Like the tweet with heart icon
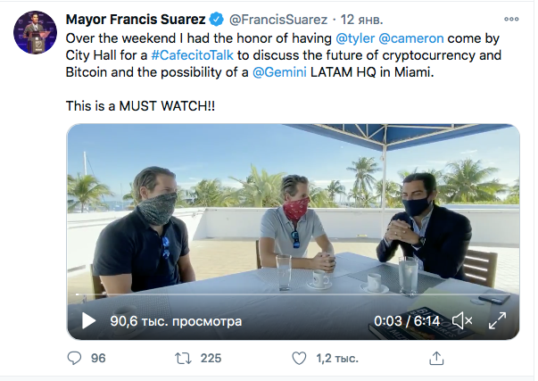Viewport: 538px width, 381px height. (301, 358)
